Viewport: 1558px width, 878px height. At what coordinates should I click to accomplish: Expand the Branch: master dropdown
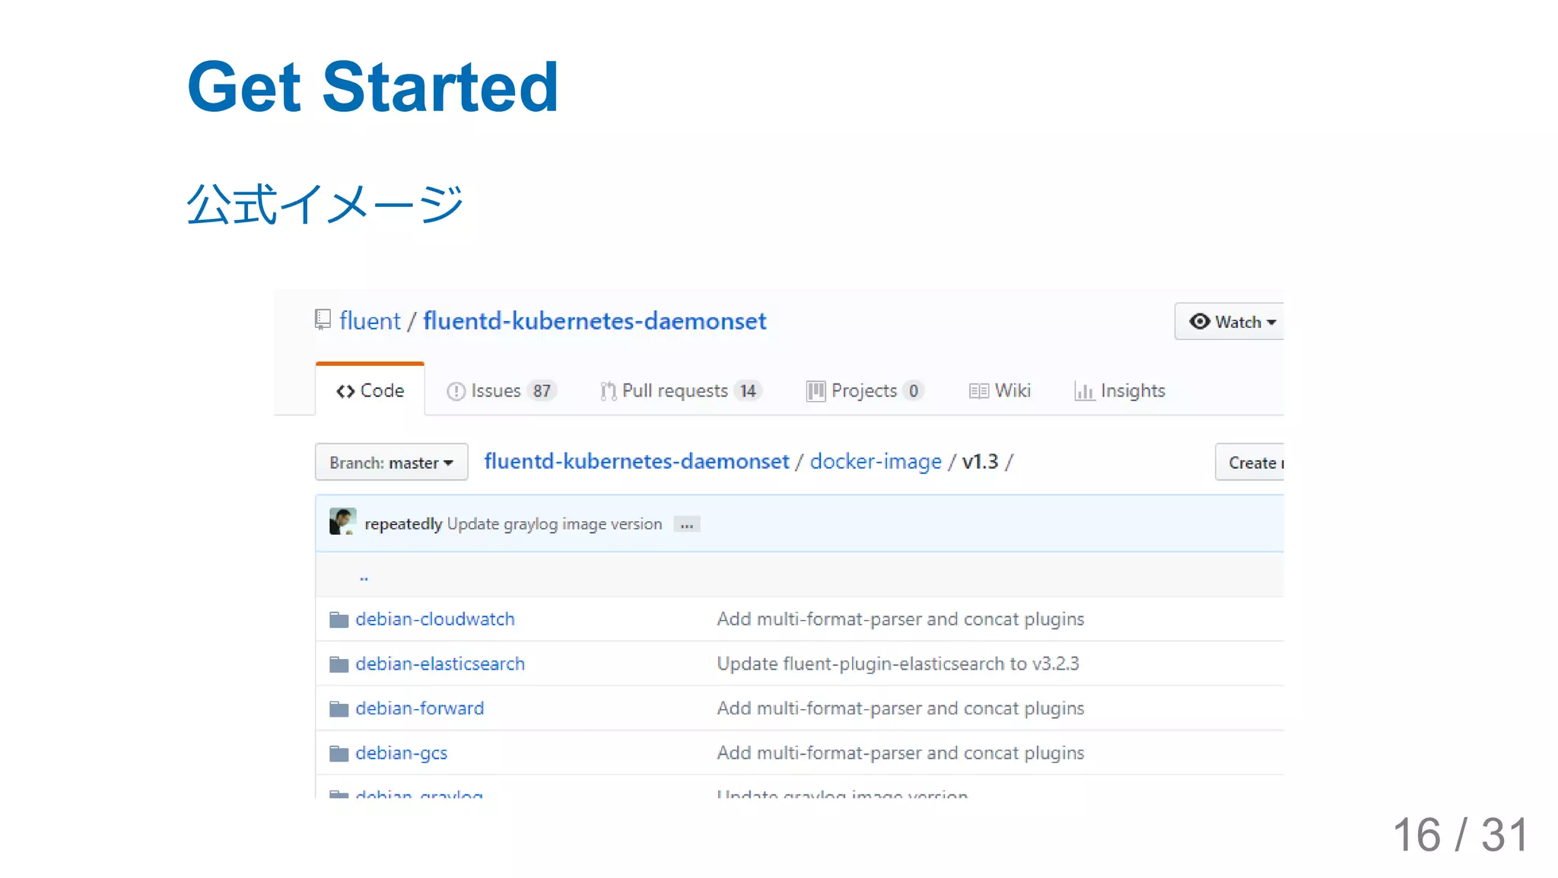(x=391, y=463)
